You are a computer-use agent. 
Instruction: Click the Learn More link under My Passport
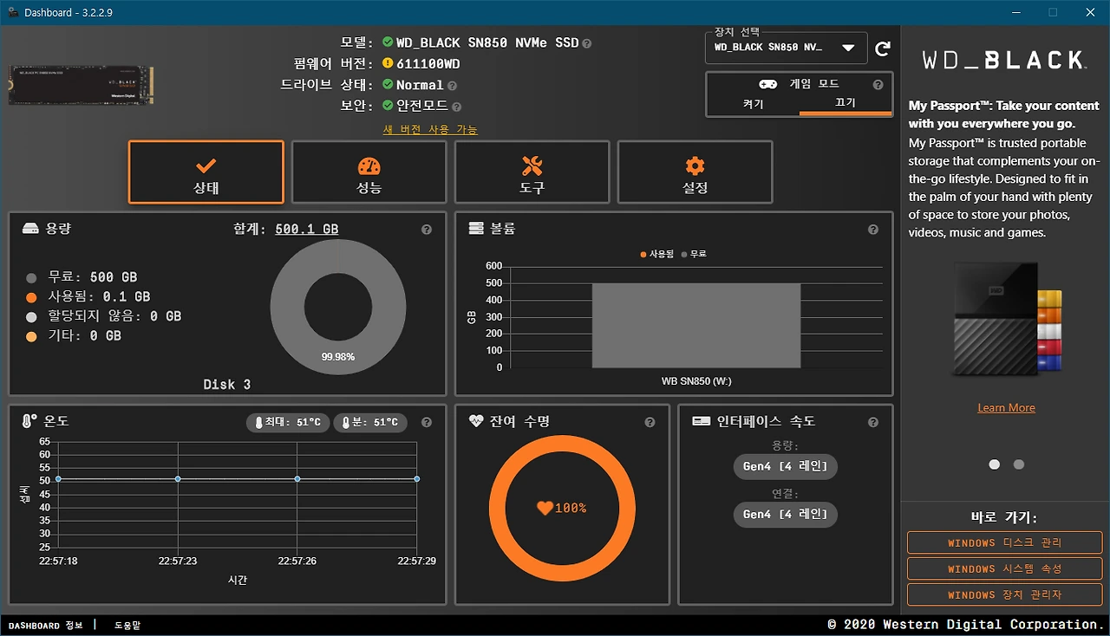pos(1006,407)
